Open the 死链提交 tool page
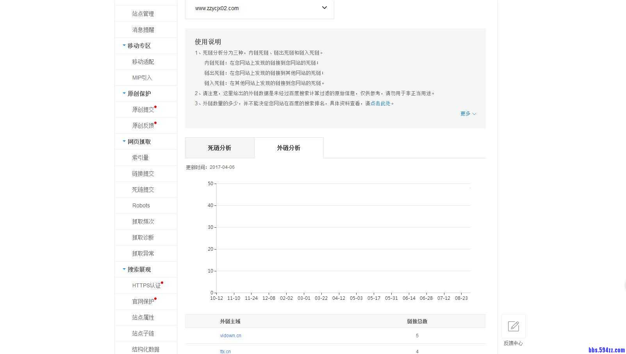The height and width of the screenshot is (354, 626). tap(143, 189)
